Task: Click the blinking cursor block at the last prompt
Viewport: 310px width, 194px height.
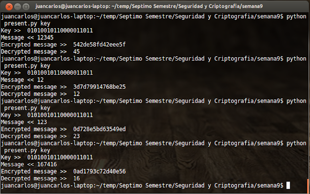Action: coord(288,185)
